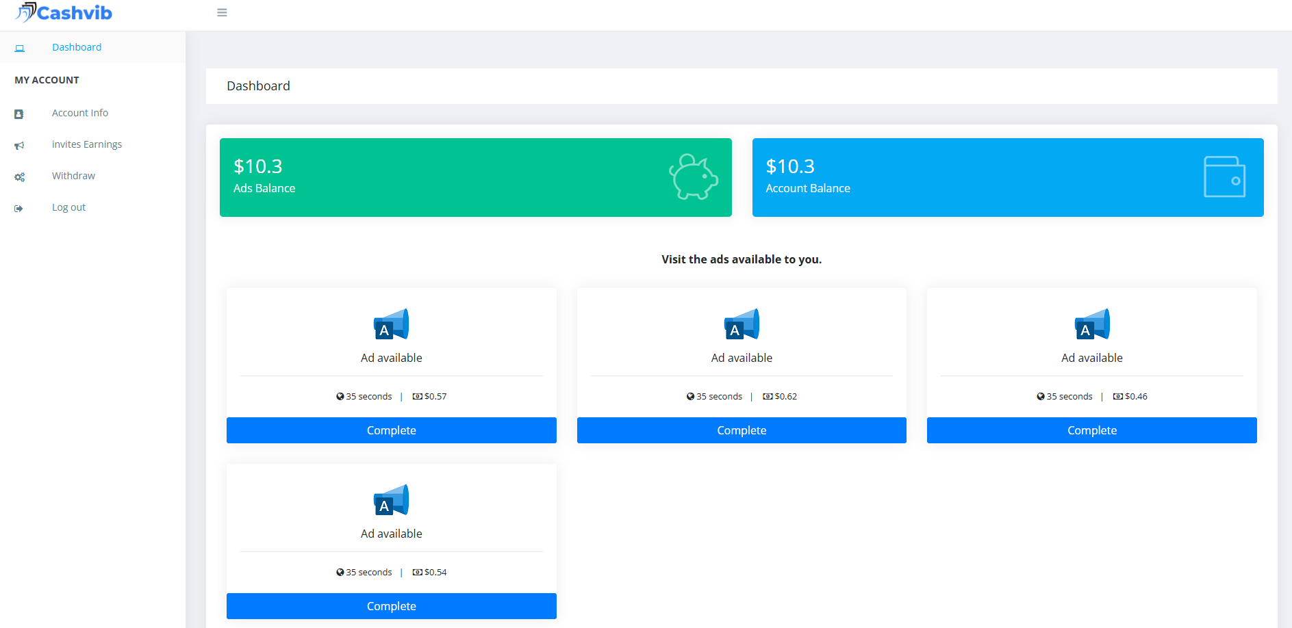Click the Withdraw gears icon
This screenshot has height=628, width=1292.
coord(19,177)
